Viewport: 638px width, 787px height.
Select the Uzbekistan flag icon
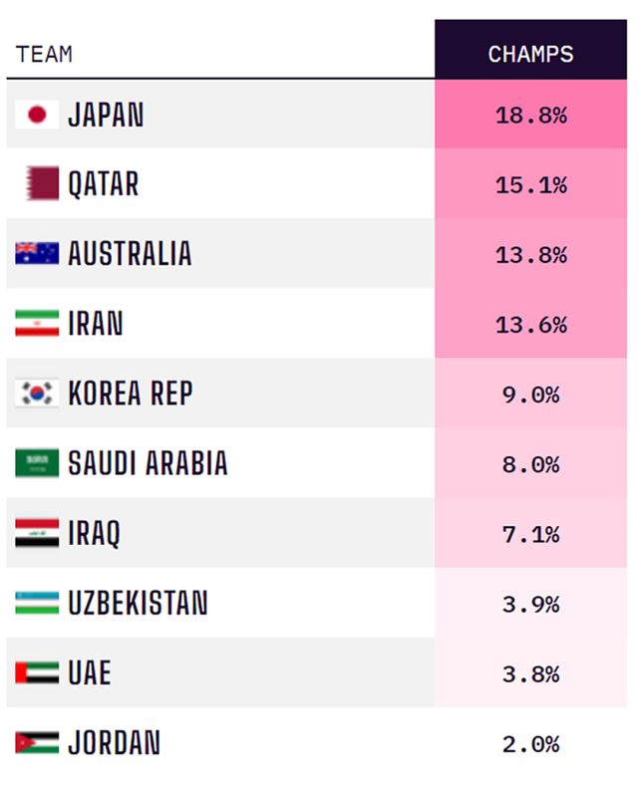37,603
